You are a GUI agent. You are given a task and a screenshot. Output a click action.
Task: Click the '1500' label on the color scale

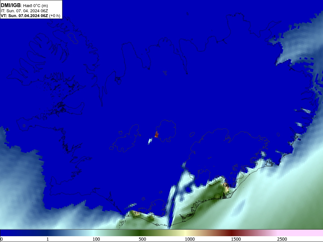[x=236, y=239]
